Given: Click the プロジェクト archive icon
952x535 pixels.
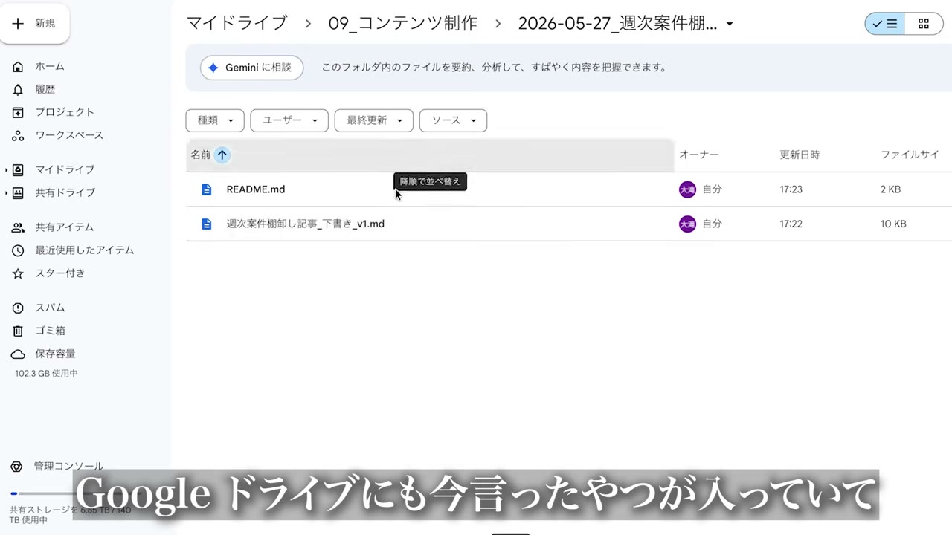Looking at the screenshot, I should pos(18,113).
